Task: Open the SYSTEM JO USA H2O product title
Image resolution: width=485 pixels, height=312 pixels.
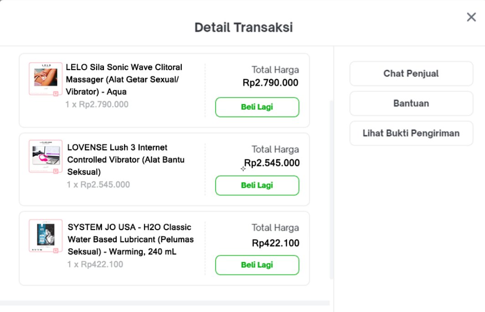Action: point(130,239)
